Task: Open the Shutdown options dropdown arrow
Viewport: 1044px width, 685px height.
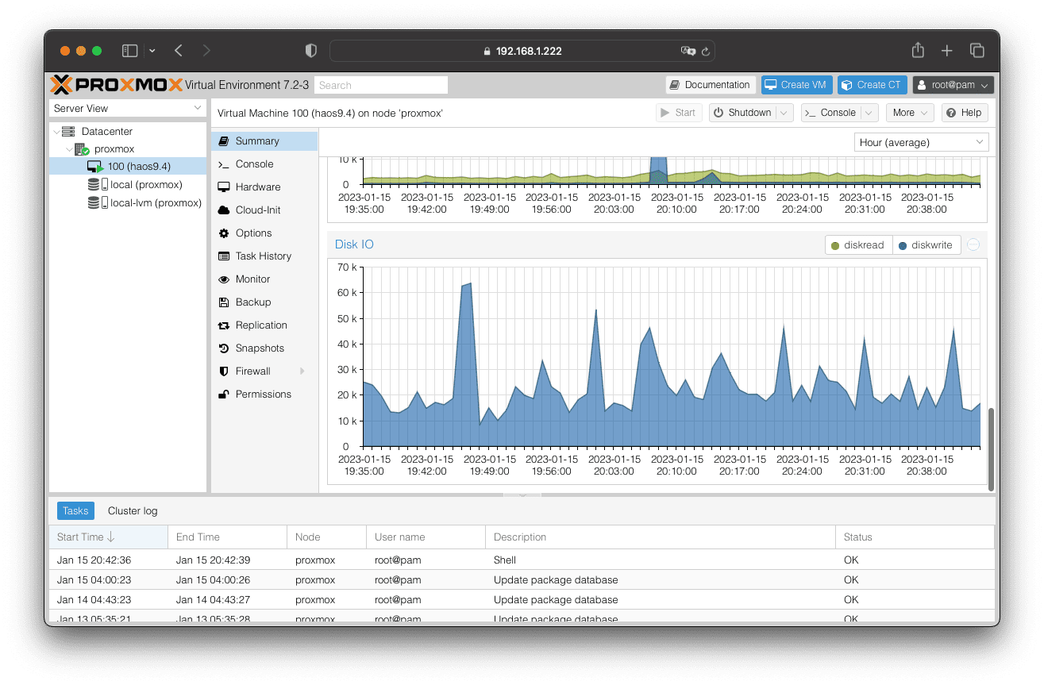Action: [x=784, y=113]
